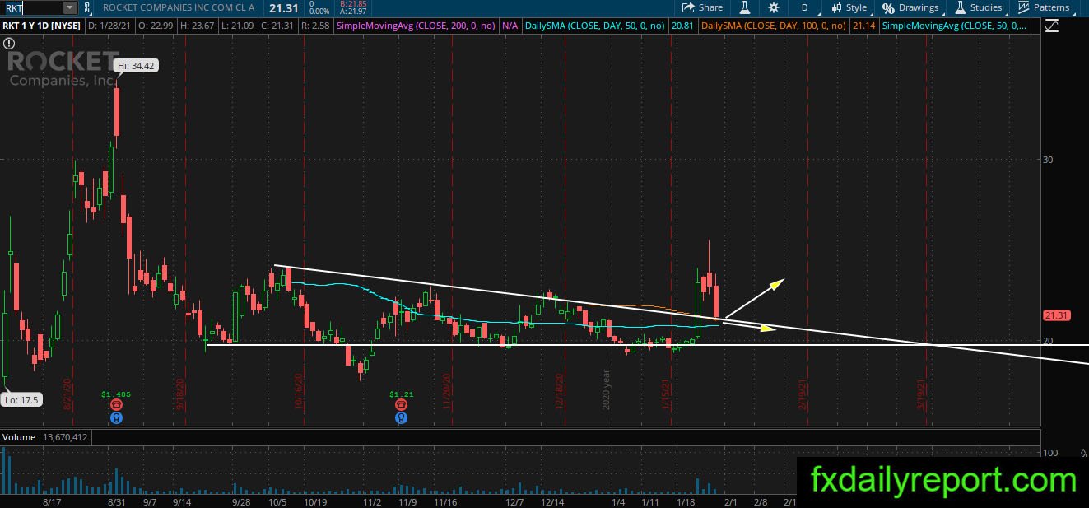Click SimpleMovingAvg (CLOSE, 200, 0, no) study label
Screen dimensions: 1089x508
416,26
